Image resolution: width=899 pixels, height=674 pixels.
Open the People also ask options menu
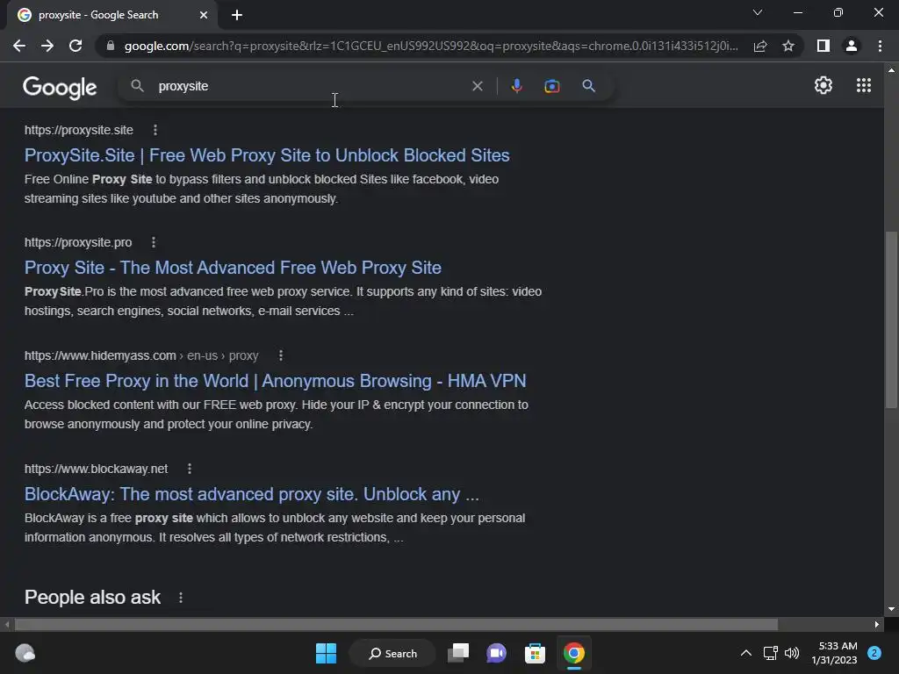(x=181, y=598)
